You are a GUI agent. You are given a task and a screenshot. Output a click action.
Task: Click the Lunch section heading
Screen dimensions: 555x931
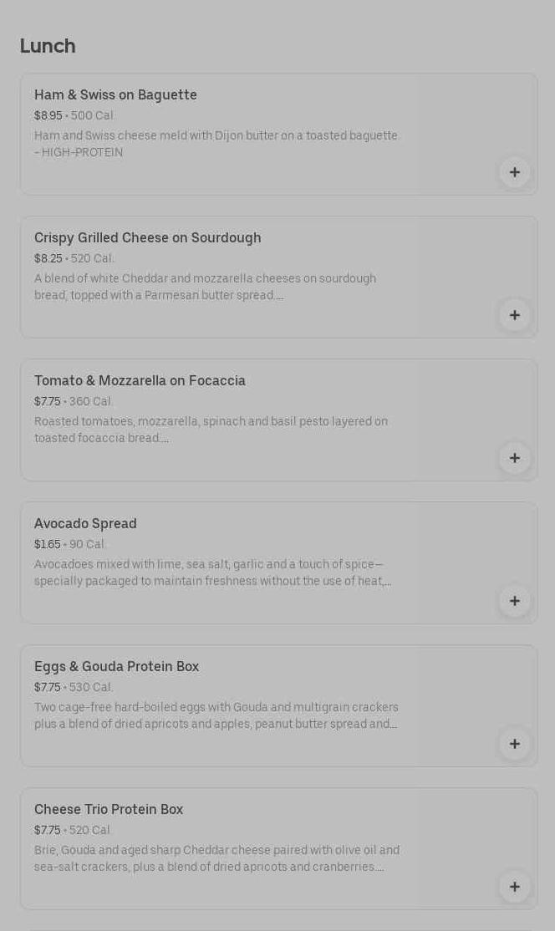point(48,46)
